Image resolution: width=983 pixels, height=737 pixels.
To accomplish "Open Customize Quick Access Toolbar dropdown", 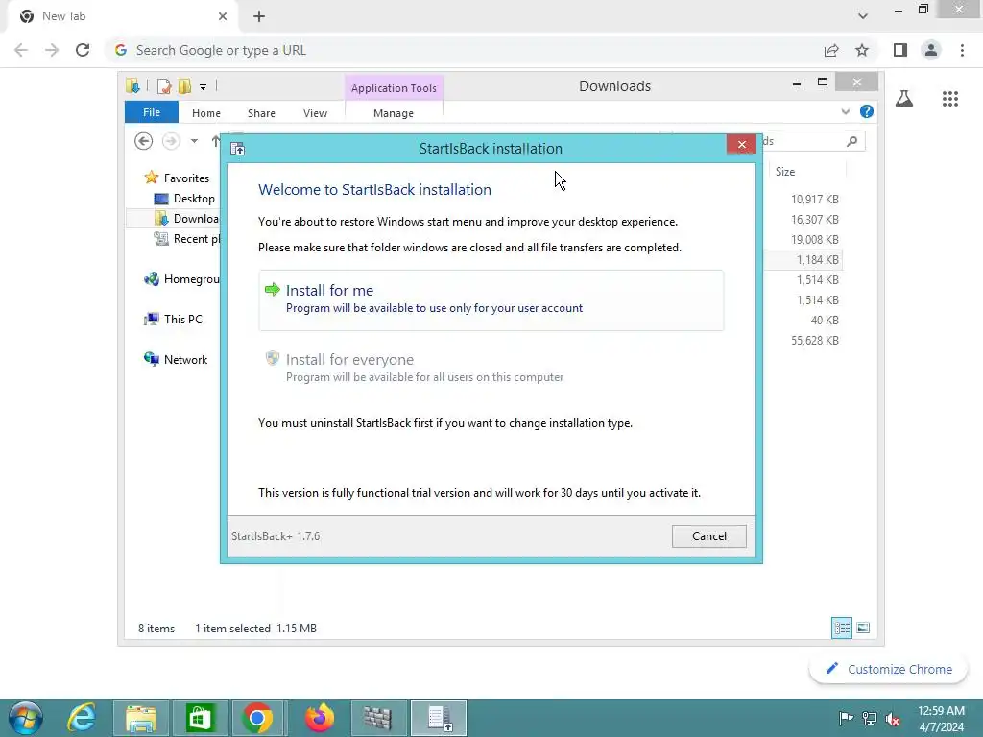I will coord(204,87).
